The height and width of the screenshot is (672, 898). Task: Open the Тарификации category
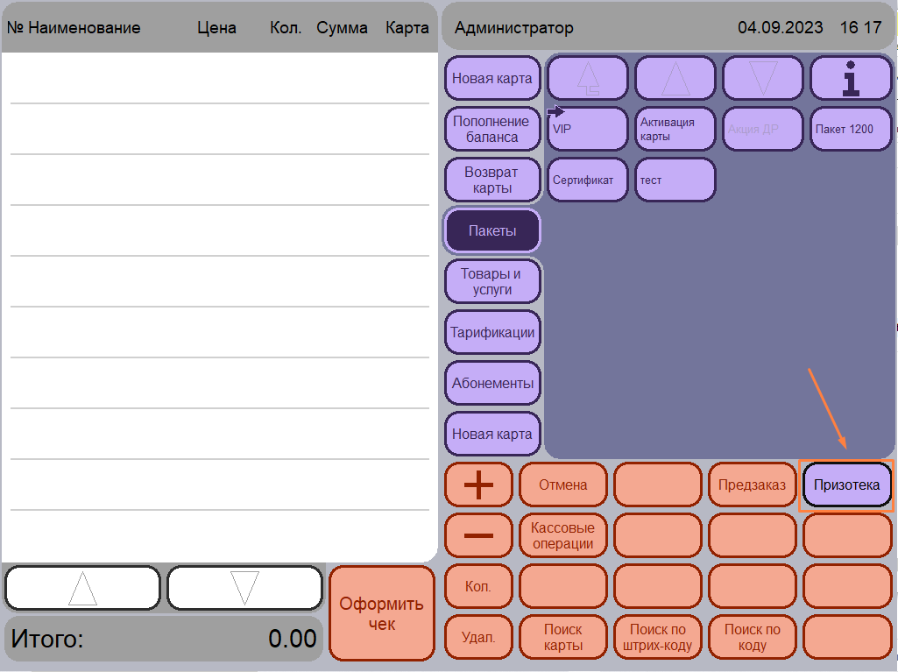pos(492,332)
